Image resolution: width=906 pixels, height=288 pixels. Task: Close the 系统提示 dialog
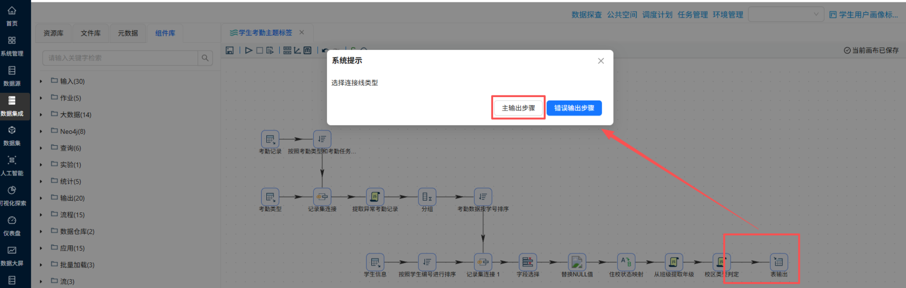(x=600, y=61)
